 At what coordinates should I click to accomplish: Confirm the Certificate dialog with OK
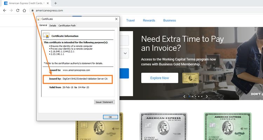coord(110,117)
